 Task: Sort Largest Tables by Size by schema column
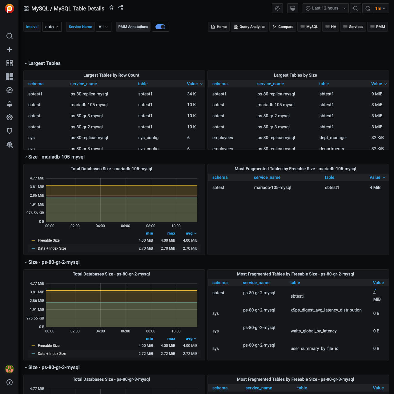pyautogui.click(x=220, y=84)
